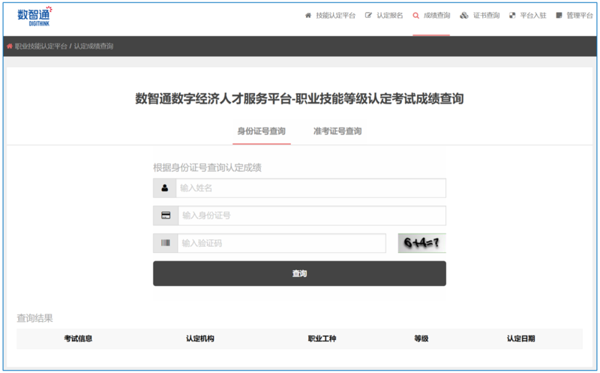Follow the 职业技能认定平台 breadcrumb link

coord(41,46)
